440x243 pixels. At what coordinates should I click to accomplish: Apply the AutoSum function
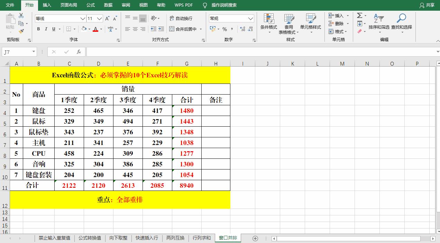360,15
